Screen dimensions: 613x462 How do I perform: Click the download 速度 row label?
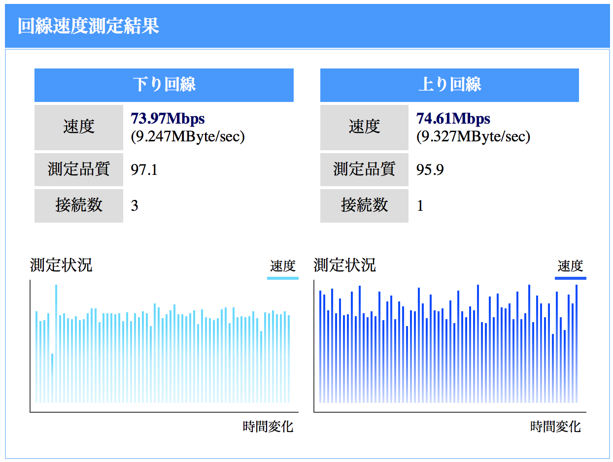(x=78, y=127)
